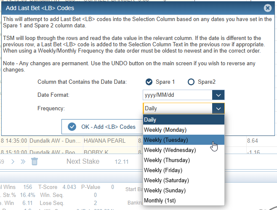Pick Weekly (Wednesday) from the list

pyautogui.click(x=184, y=150)
